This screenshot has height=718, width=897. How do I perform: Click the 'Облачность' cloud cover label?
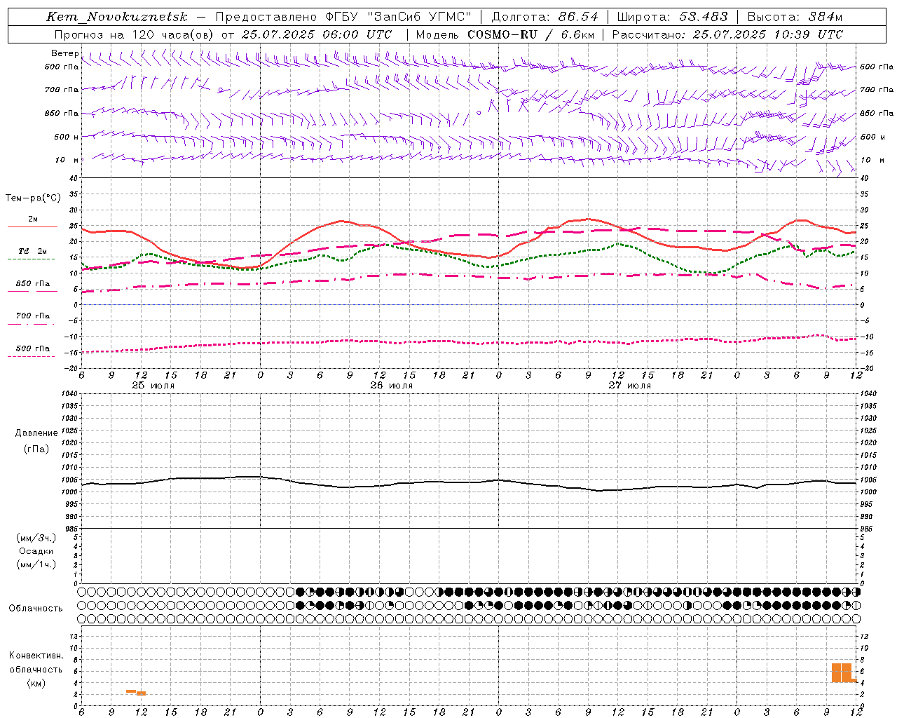tap(36, 608)
